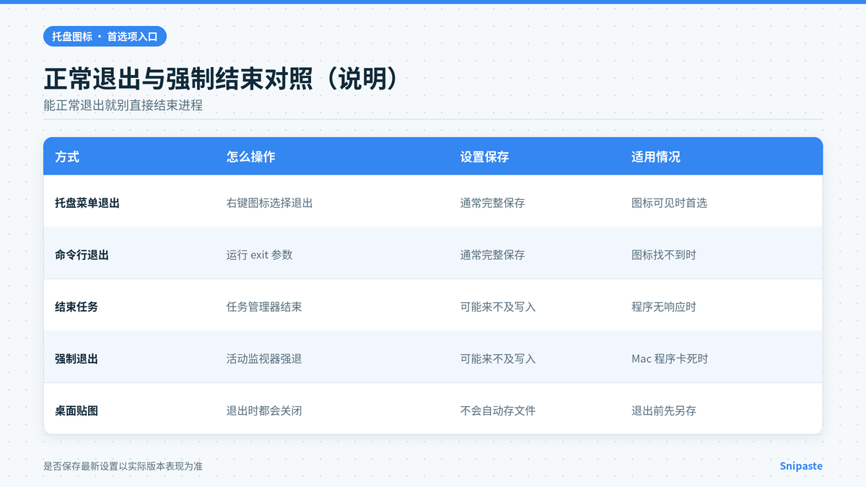This screenshot has height=487, width=866.
Task: Select the 结束任务 row label
Action: pyautogui.click(x=76, y=307)
